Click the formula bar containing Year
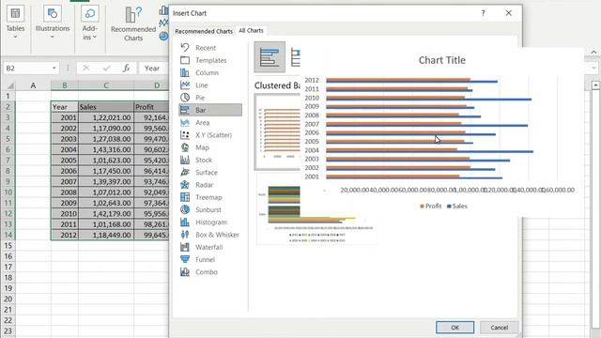 click(154, 69)
